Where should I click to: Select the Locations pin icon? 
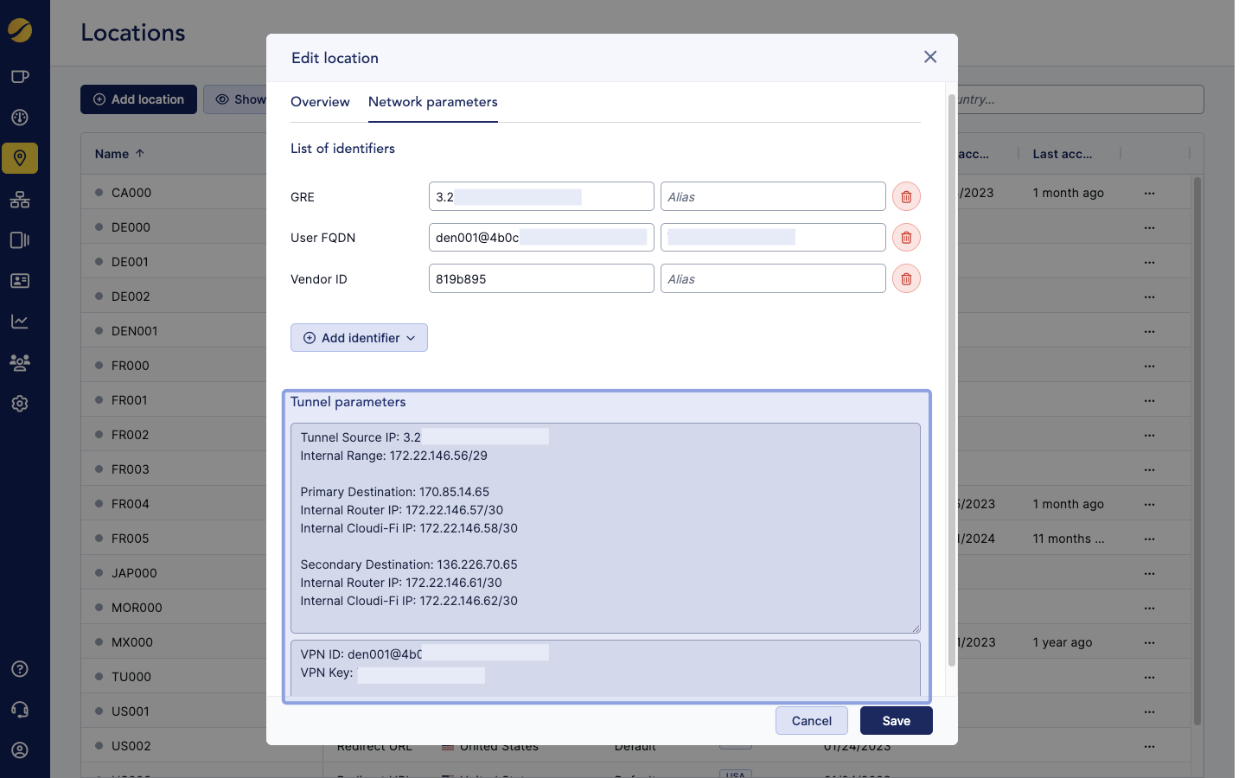[x=20, y=158]
